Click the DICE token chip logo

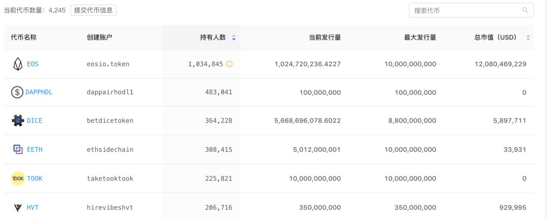click(18, 120)
